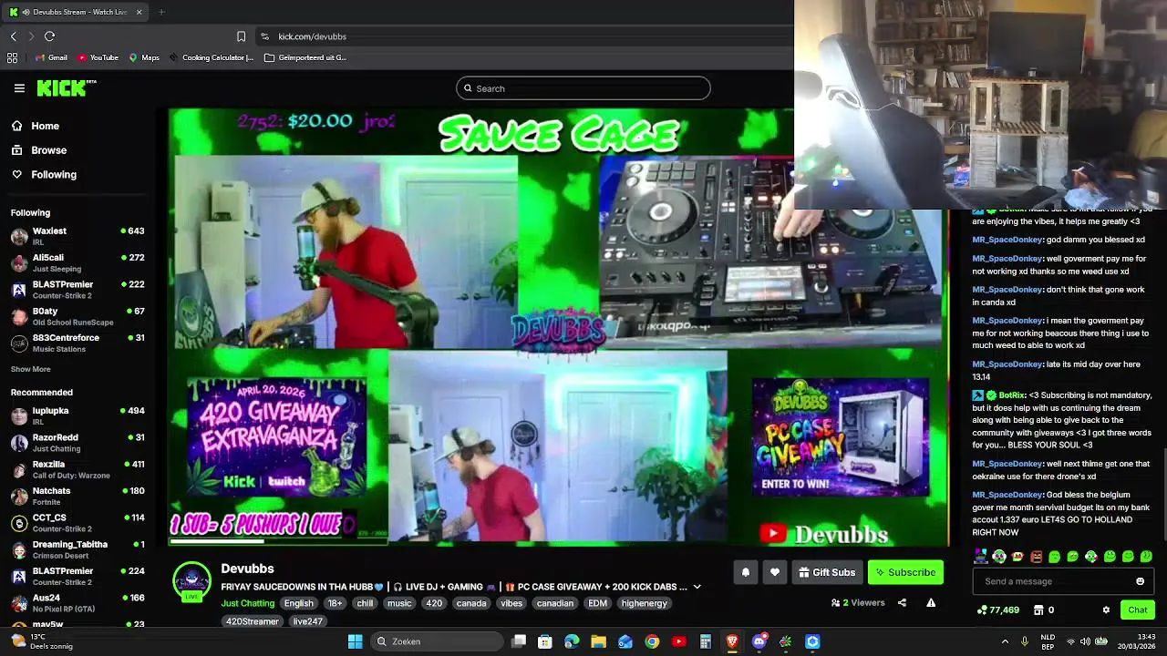Screen dimensions: 1167x656
Task: Click the 420Streamer tag
Action: pos(252,621)
